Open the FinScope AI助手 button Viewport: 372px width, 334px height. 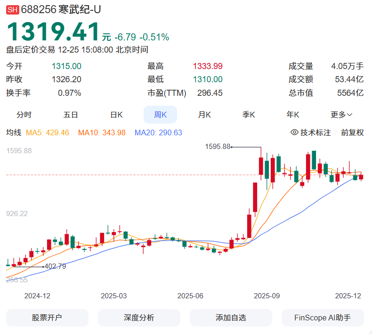(323, 318)
